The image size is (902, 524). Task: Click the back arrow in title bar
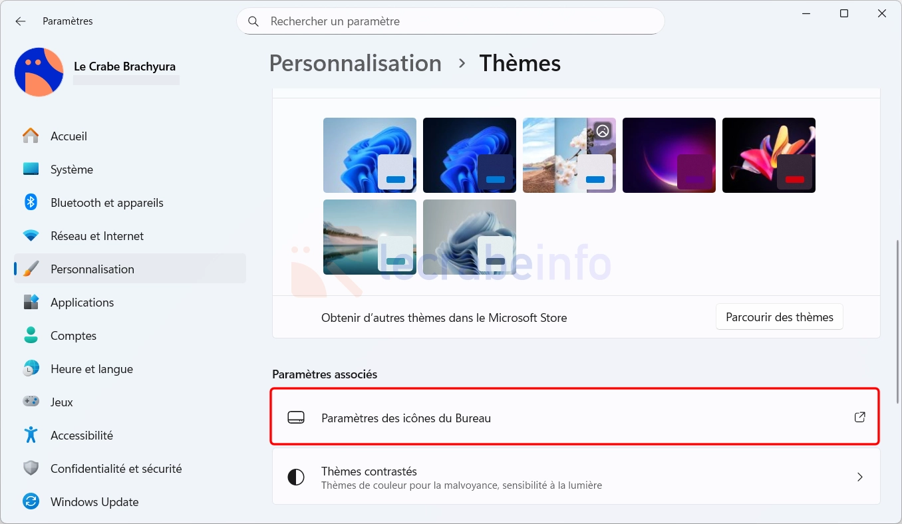(21, 21)
